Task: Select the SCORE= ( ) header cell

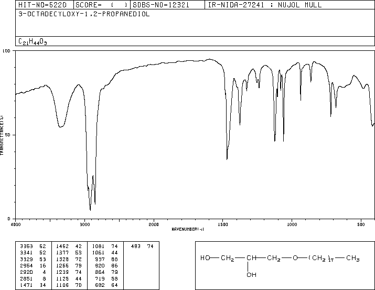Action: point(102,5)
